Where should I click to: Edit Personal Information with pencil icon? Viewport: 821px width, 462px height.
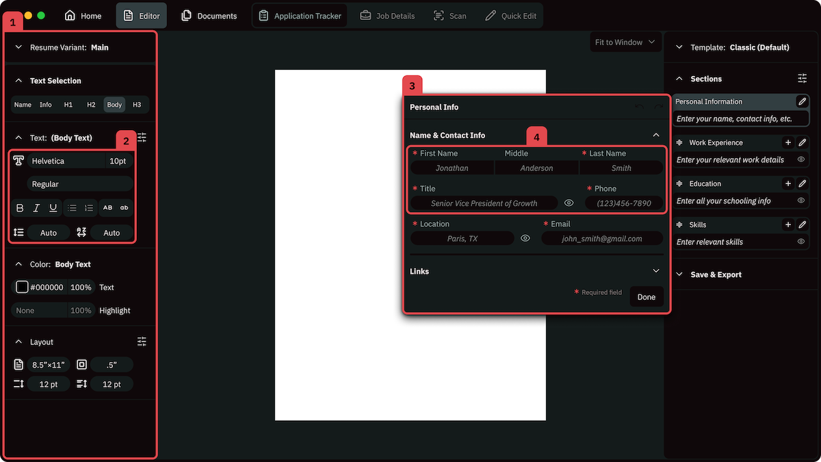tap(803, 101)
